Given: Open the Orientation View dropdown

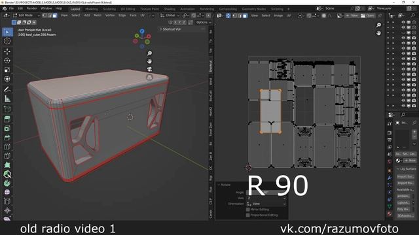Looking at the screenshot, I should pyautogui.click(x=266, y=204).
